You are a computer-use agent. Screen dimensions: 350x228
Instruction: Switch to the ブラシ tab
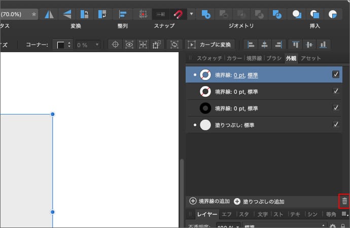273,58
